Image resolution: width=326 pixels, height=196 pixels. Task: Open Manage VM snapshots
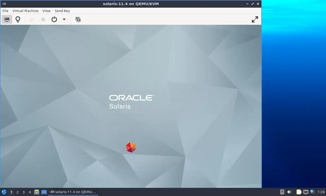(x=78, y=19)
